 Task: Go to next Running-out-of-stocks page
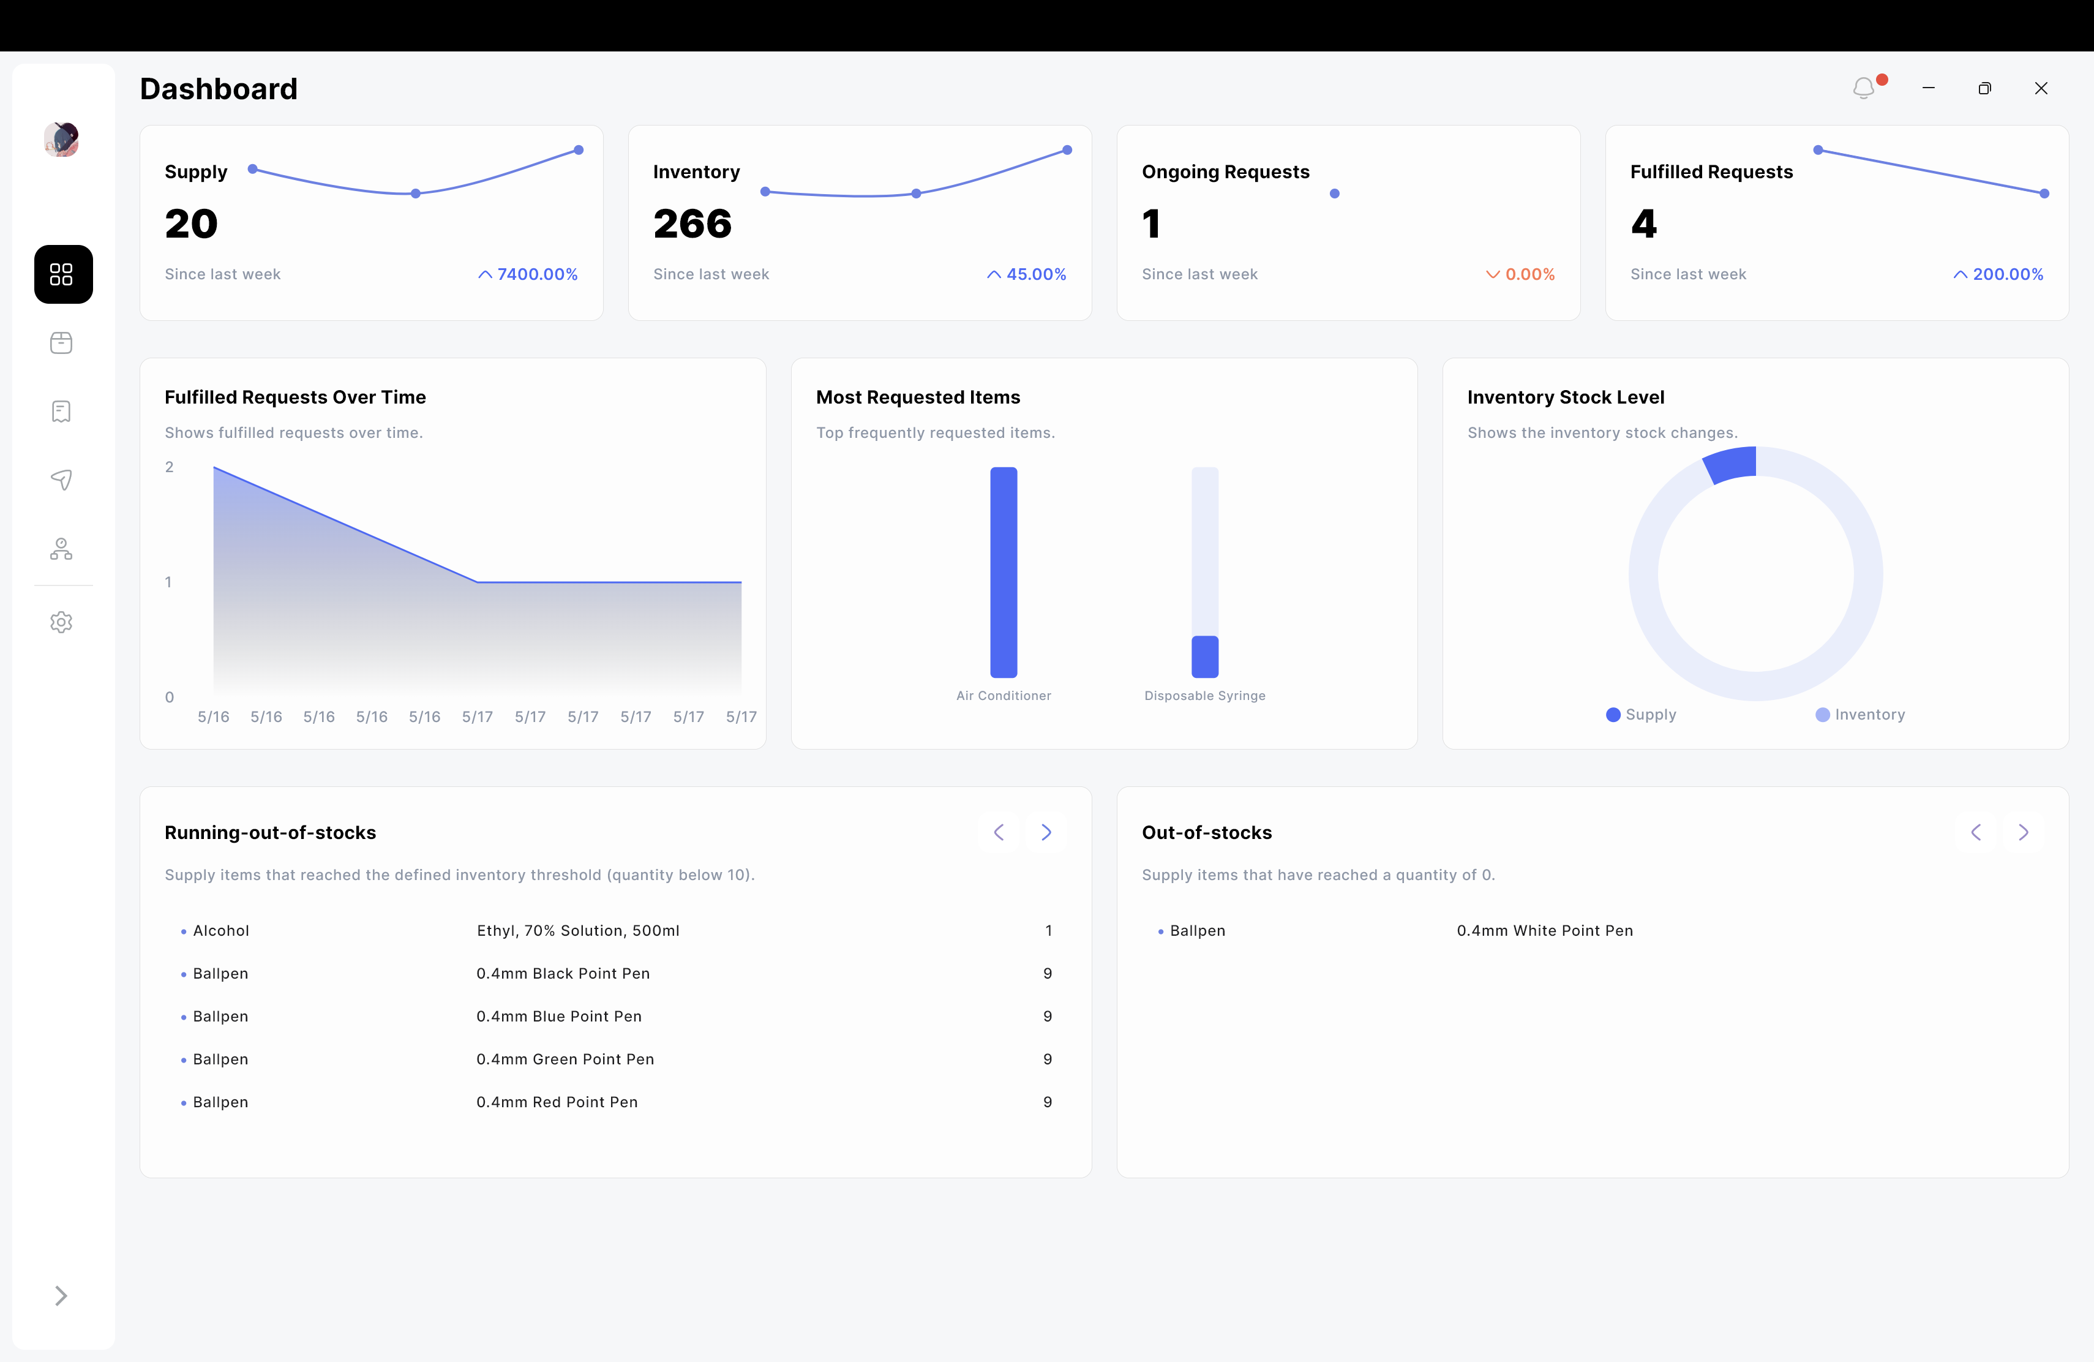click(1046, 832)
